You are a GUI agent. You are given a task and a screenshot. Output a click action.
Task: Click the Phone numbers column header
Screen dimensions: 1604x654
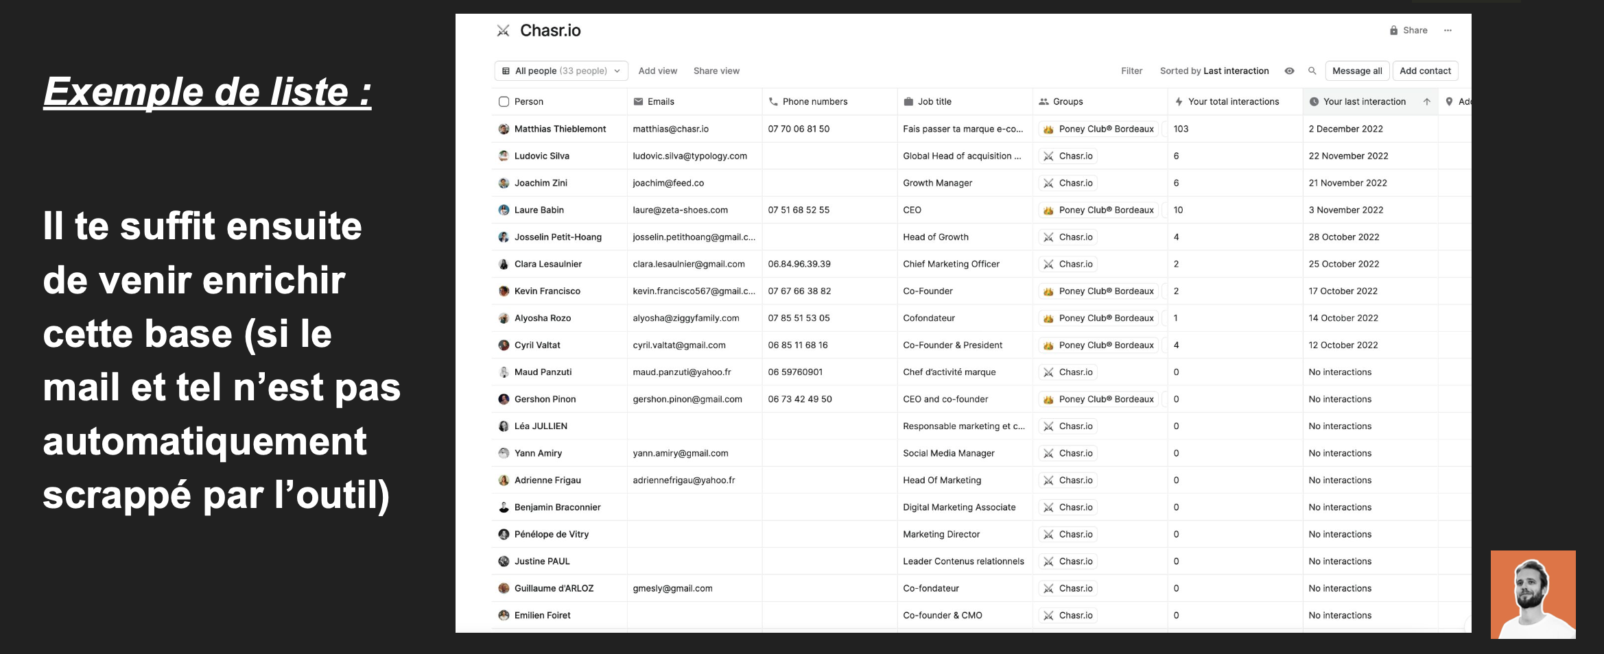[829, 101]
